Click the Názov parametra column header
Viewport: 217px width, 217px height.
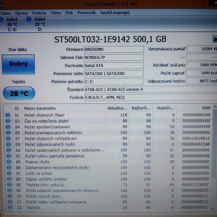(x=40, y=108)
